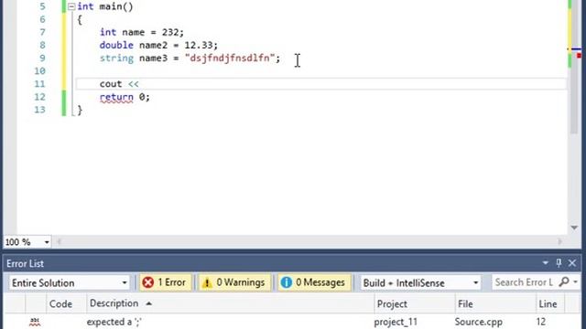The image size is (586, 329).
Task: Sort errors by Description column
Action: coord(230,303)
